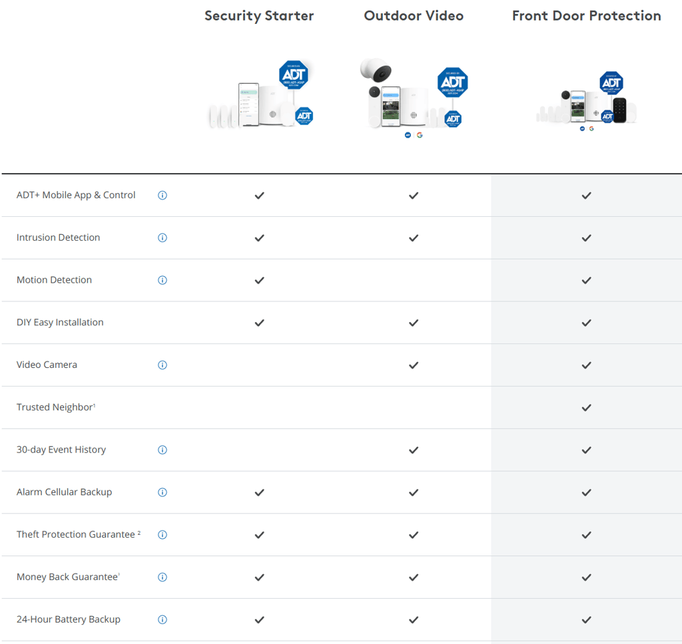This screenshot has height=644, width=682.
Task: Show Motion Detection info tooltip icon
Action: coord(163,280)
